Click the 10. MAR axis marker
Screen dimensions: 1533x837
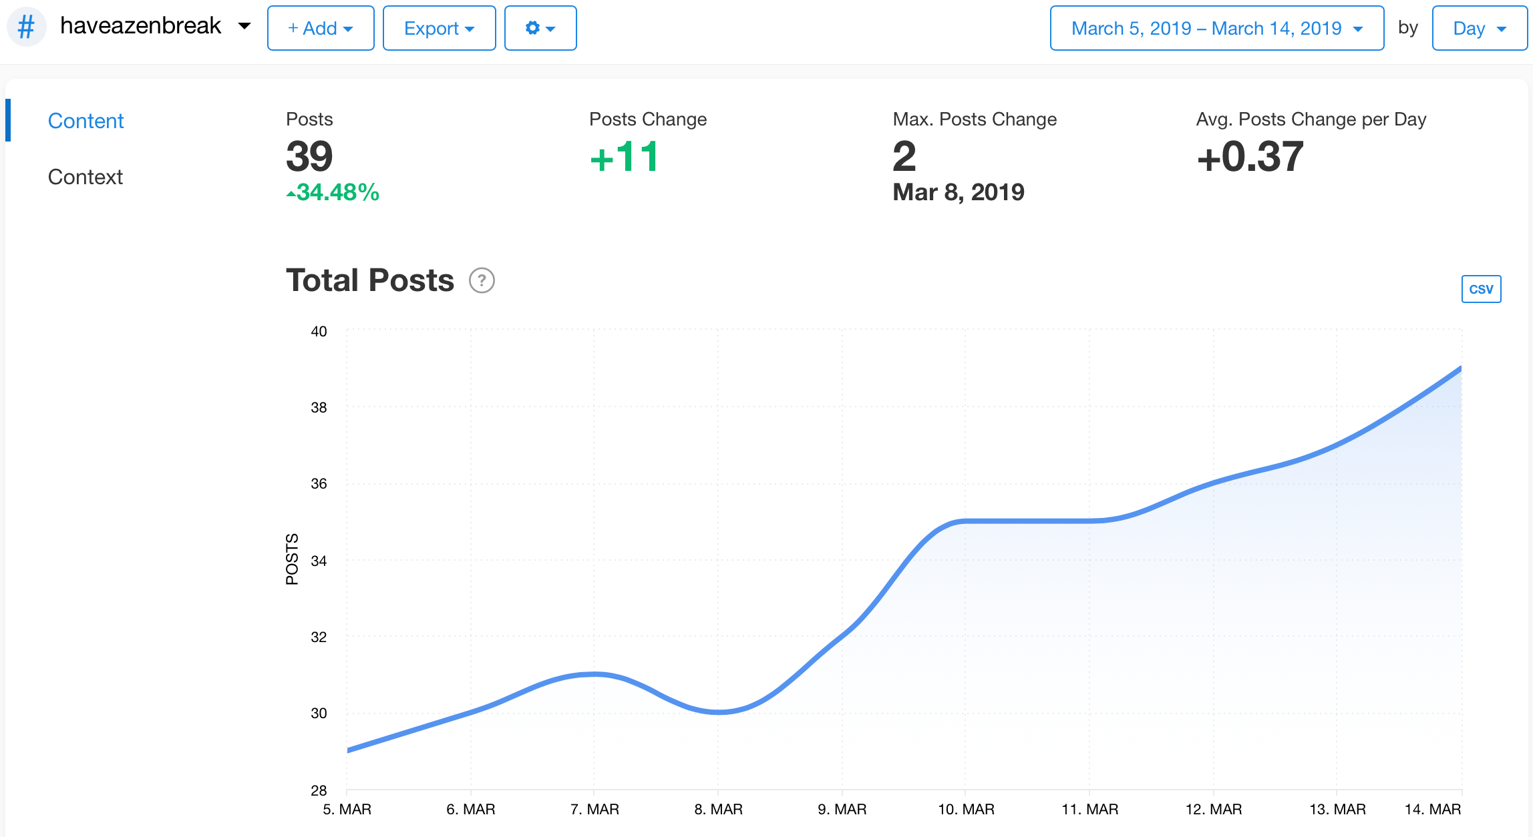pyautogui.click(x=966, y=809)
